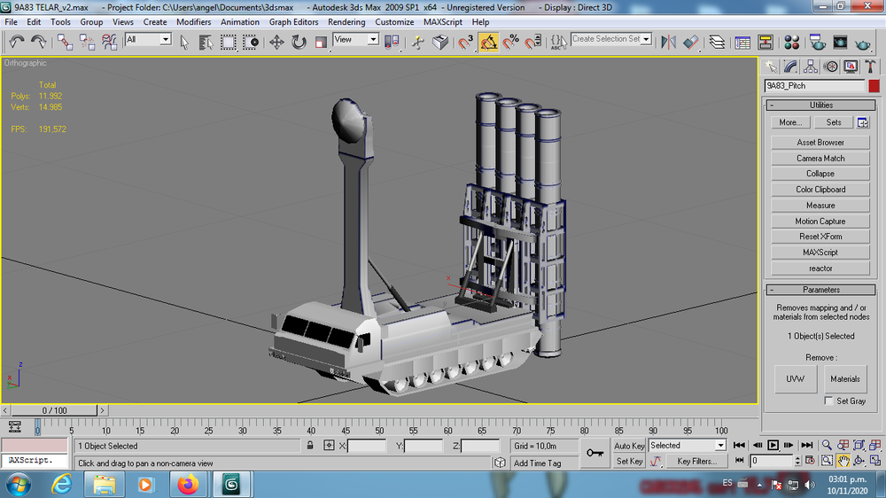Click the Go to End button
Image resolution: width=886 pixels, height=498 pixels.
[807, 446]
